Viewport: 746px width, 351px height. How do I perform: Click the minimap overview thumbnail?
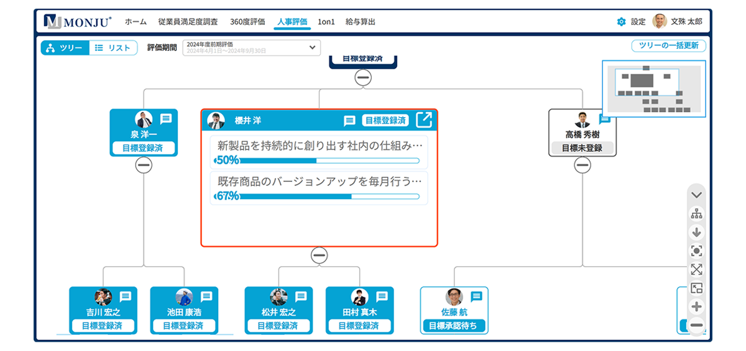[654, 88]
